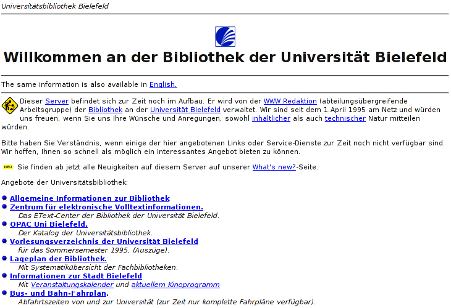Click the technischer feedback link
This screenshot has width=451, height=308.
tap(345, 118)
